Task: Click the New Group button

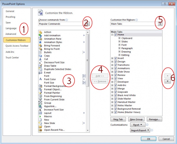Action: tap(136, 119)
